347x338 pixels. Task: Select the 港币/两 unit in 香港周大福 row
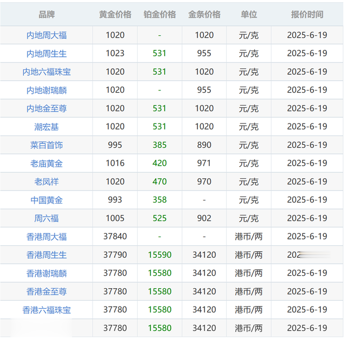(249, 237)
